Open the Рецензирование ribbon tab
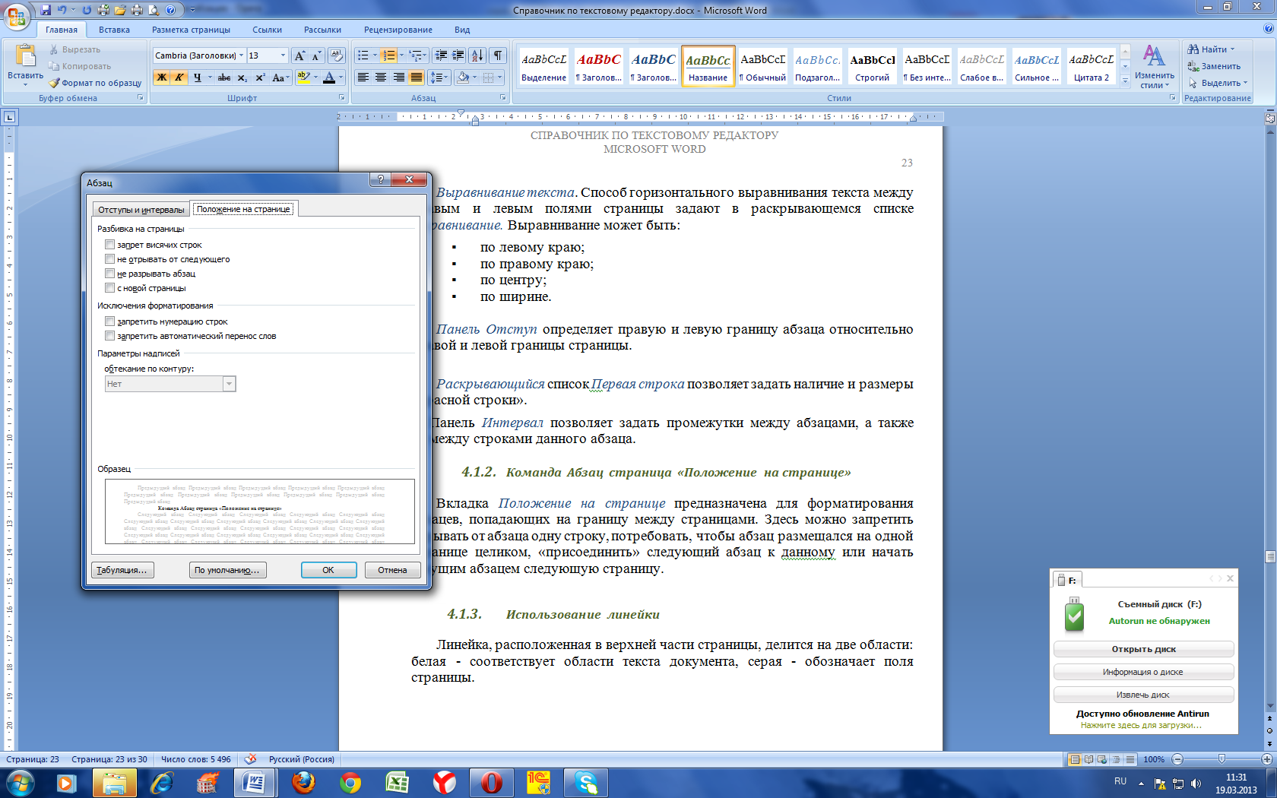The height and width of the screenshot is (798, 1277). click(398, 30)
